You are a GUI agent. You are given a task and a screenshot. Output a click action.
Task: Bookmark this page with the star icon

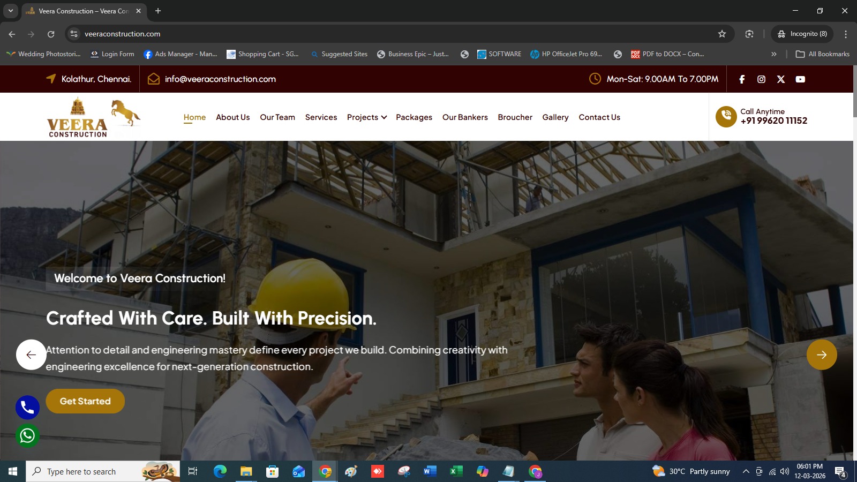[x=722, y=34]
